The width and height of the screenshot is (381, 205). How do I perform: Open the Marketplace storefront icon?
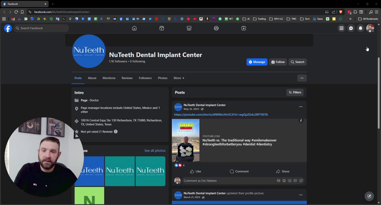189,28
